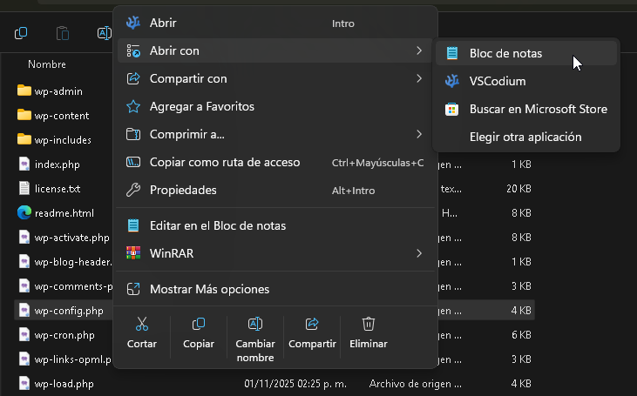This screenshot has height=396, width=637.
Task: Click the Cambiar nombre rename icon in the context menu
Action: (255, 324)
